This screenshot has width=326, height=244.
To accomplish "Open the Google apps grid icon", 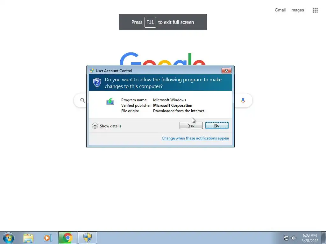I will (315, 10).
